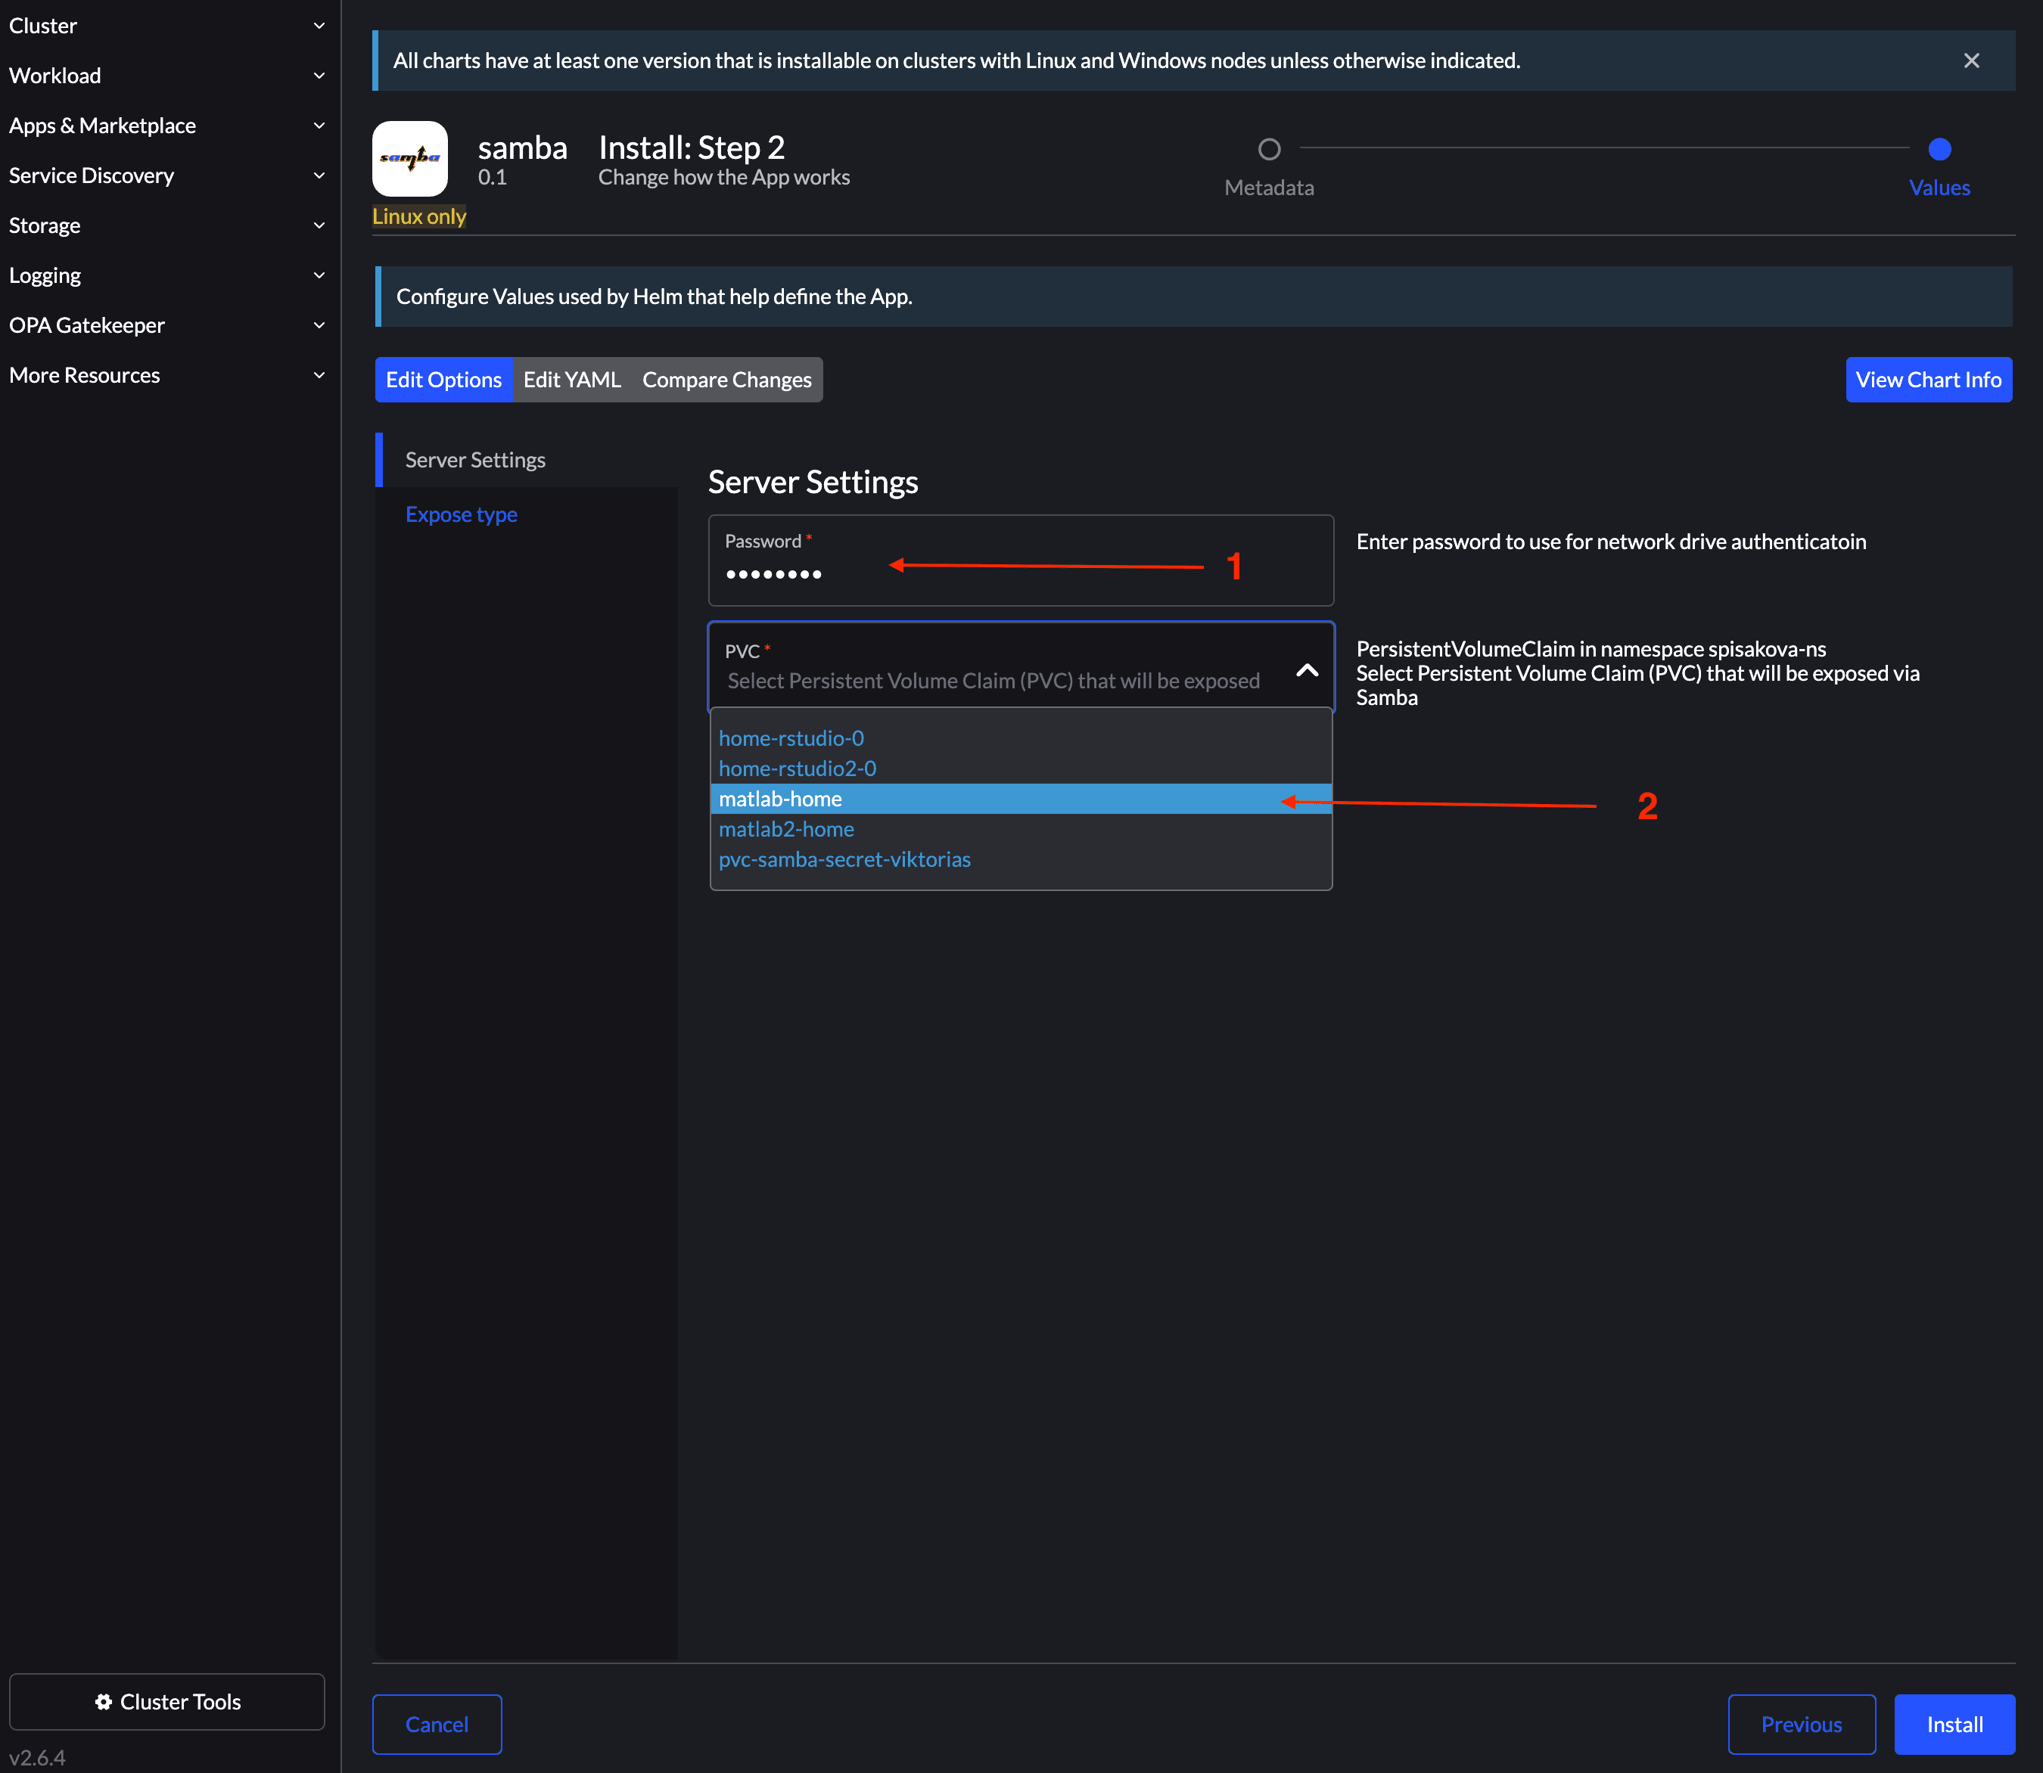Click the Install button
The height and width of the screenshot is (1773, 2043).
[x=1954, y=1724]
